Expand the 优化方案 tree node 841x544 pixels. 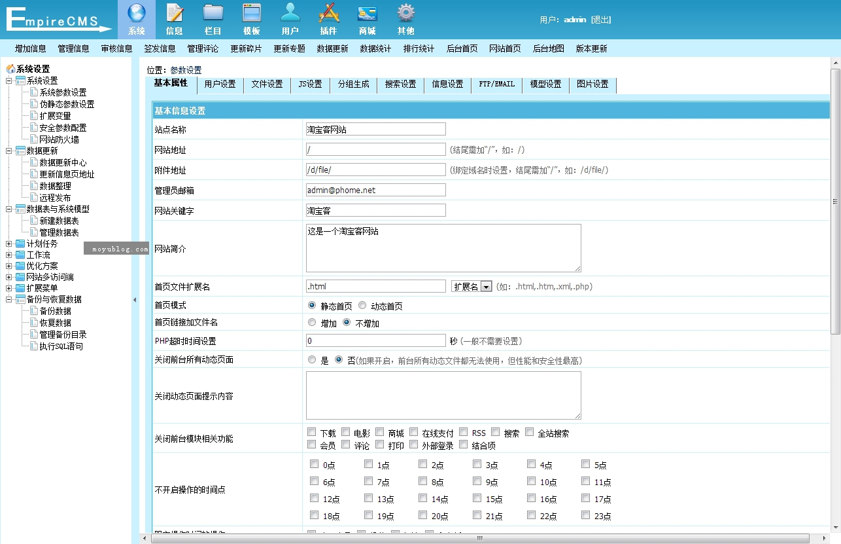(9, 266)
